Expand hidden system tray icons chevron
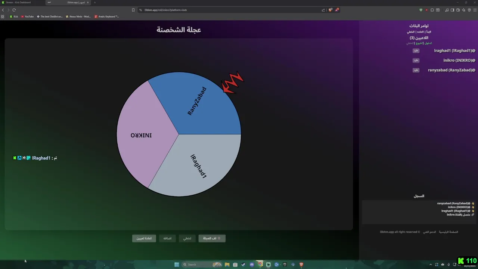478x269 pixels. tap(431, 265)
